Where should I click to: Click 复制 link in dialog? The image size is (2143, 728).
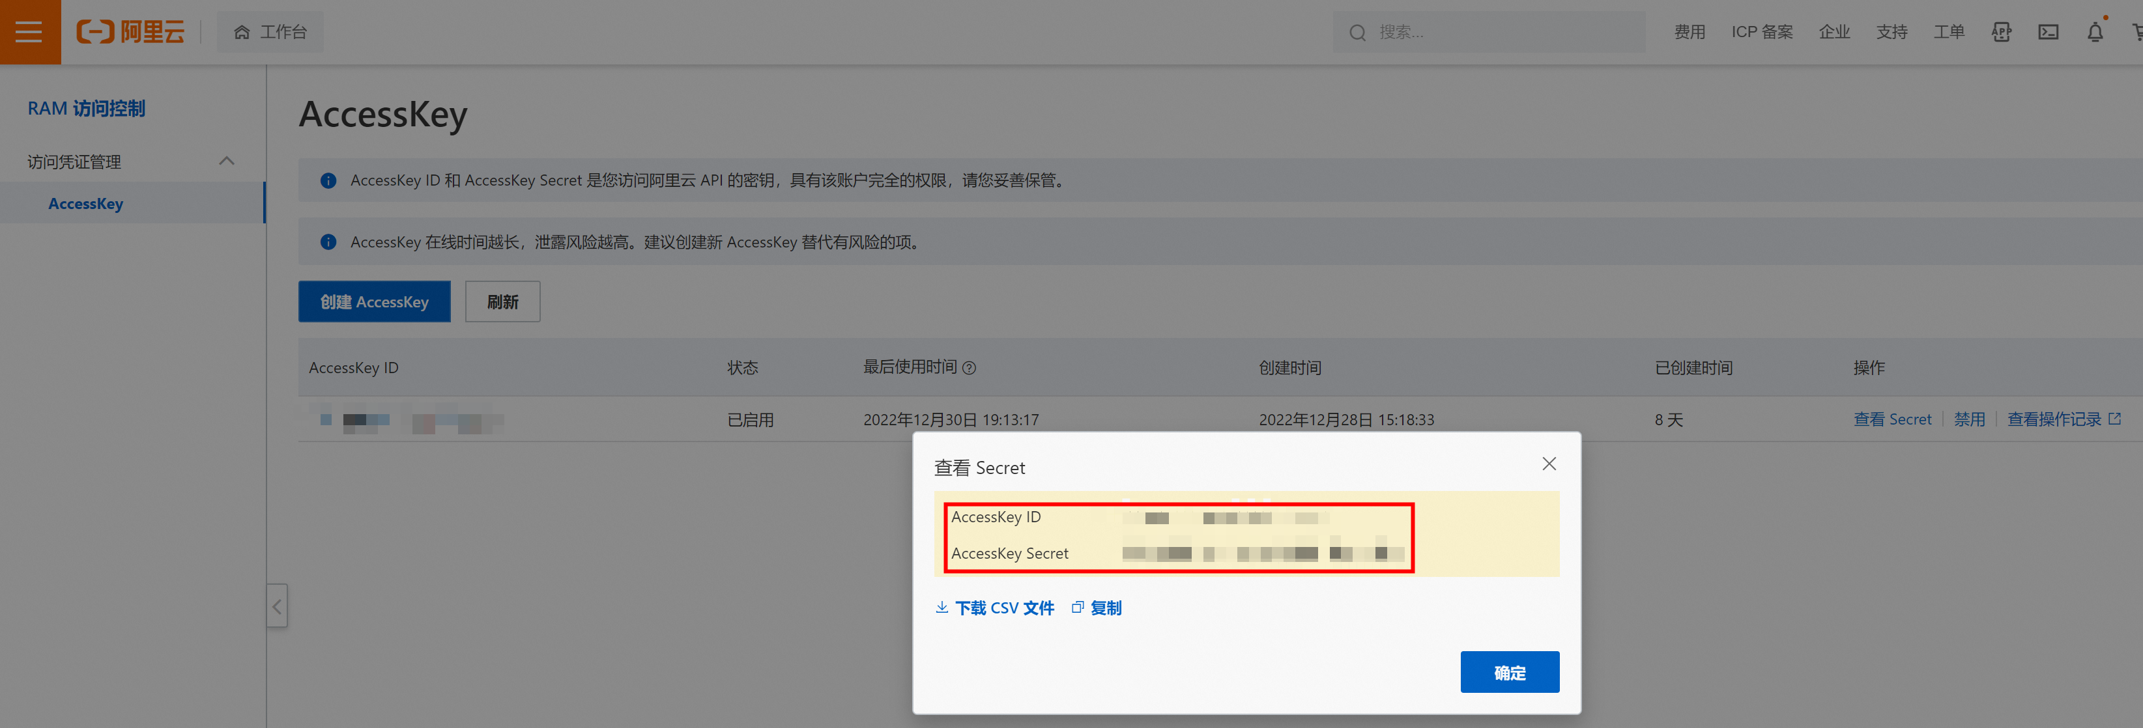[x=1106, y=608]
